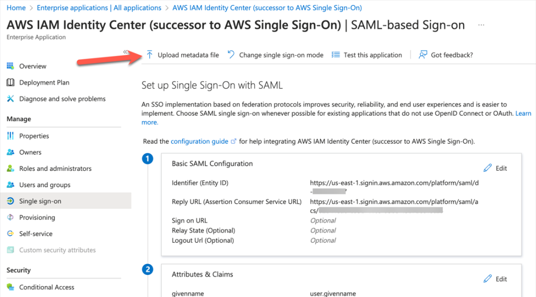Collapse the left sidebar with double chevron
The height and width of the screenshot is (297, 536).
[x=126, y=52]
